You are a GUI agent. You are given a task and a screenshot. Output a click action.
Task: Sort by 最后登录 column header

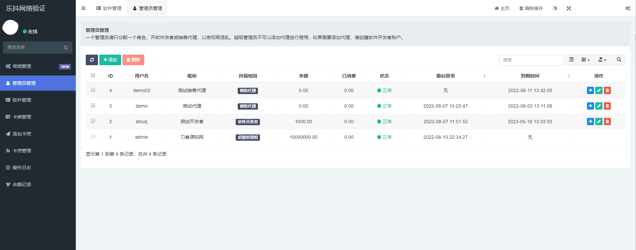(445, 76)
